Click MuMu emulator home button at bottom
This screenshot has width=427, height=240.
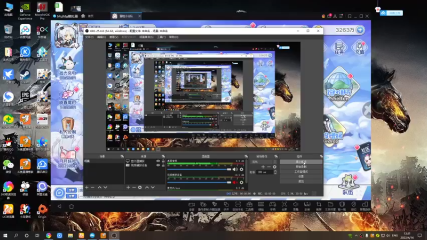pos(72,206)
